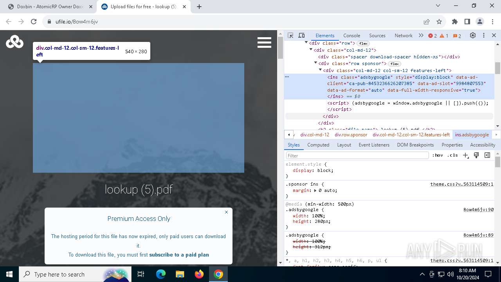
Task: Select the script adsbygoogle line
Action: [408, 103]
